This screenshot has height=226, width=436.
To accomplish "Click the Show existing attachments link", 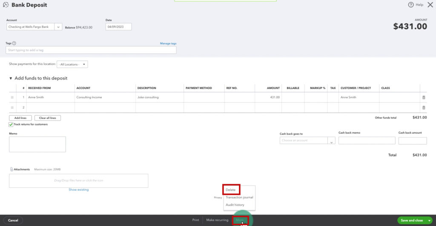I will 79,189.
